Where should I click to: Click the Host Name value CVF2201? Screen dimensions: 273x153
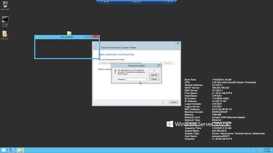tap(217, 96)
